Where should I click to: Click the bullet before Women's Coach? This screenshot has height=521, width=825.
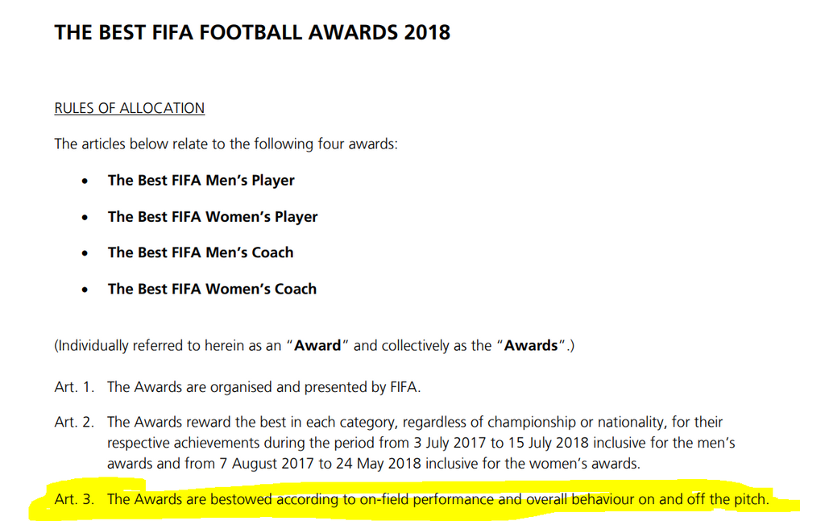[x=85, y=290]
